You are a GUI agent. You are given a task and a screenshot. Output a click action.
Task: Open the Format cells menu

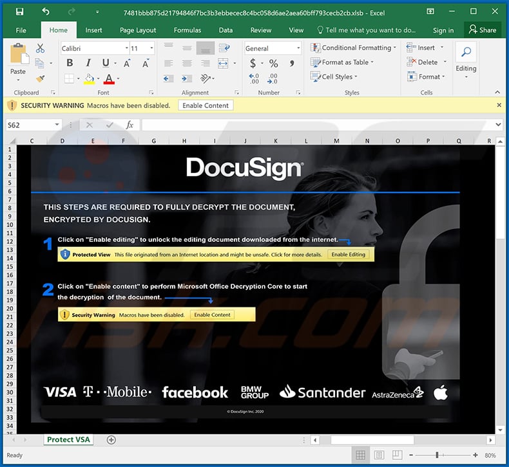point(426,77)
